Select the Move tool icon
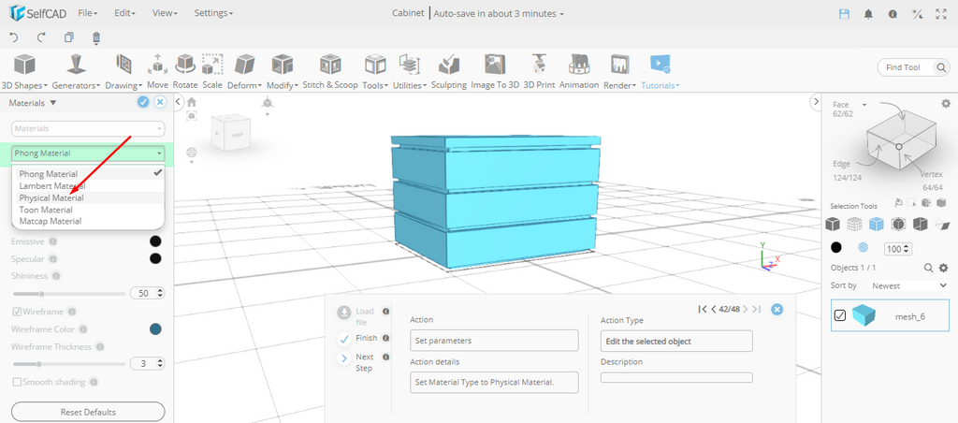 pyautogui.click(x=157, y=66)
